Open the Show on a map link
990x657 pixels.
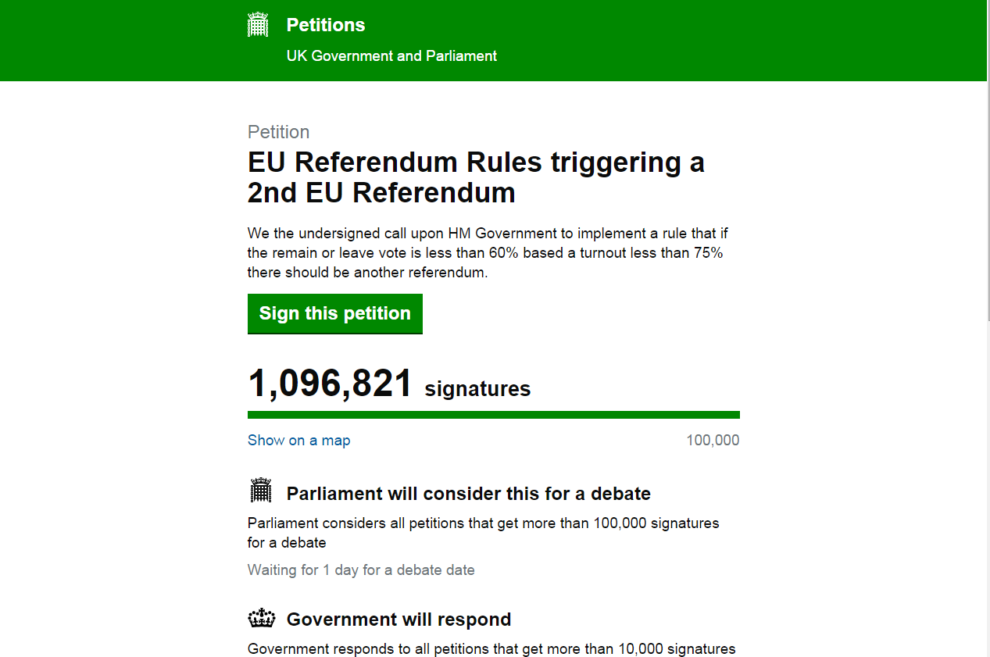click(x=298, y=441)
